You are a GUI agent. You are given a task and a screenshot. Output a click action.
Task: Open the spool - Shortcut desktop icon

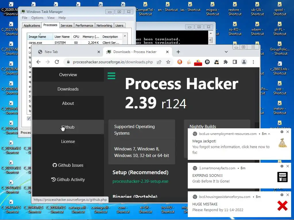coord(280,9)
